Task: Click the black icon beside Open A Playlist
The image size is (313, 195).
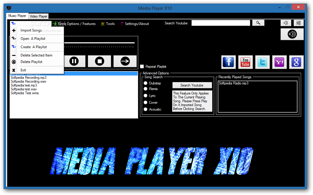Action: (x=14, y=38)
